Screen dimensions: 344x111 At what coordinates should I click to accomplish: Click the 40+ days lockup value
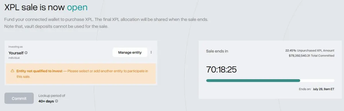coord(46,101)
